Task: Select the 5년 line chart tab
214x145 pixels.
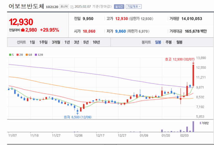Action: pos(86,42)
